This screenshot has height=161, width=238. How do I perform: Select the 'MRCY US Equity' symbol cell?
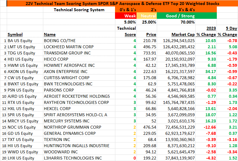pyautogui.click(x=25, y=121)
